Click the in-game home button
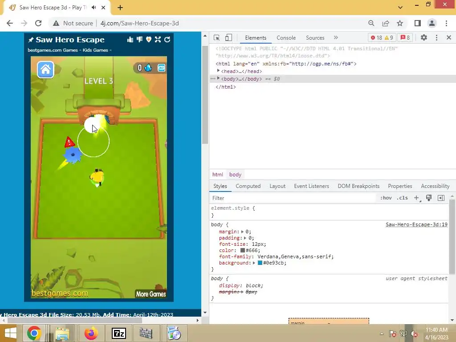The image size is (456, 342). point(46,70)
